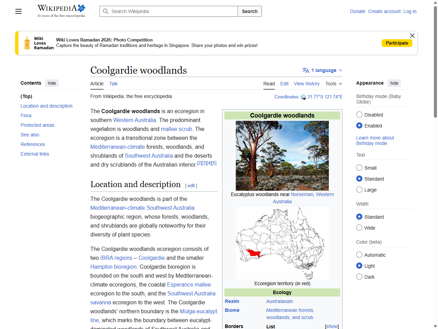Click inside the Search Wikipedia field

point(168,11)
